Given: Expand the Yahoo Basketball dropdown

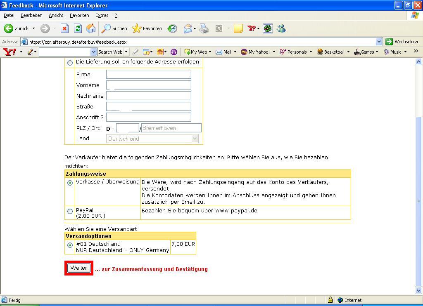Looking at the screenshot, I should click(348, 52).
